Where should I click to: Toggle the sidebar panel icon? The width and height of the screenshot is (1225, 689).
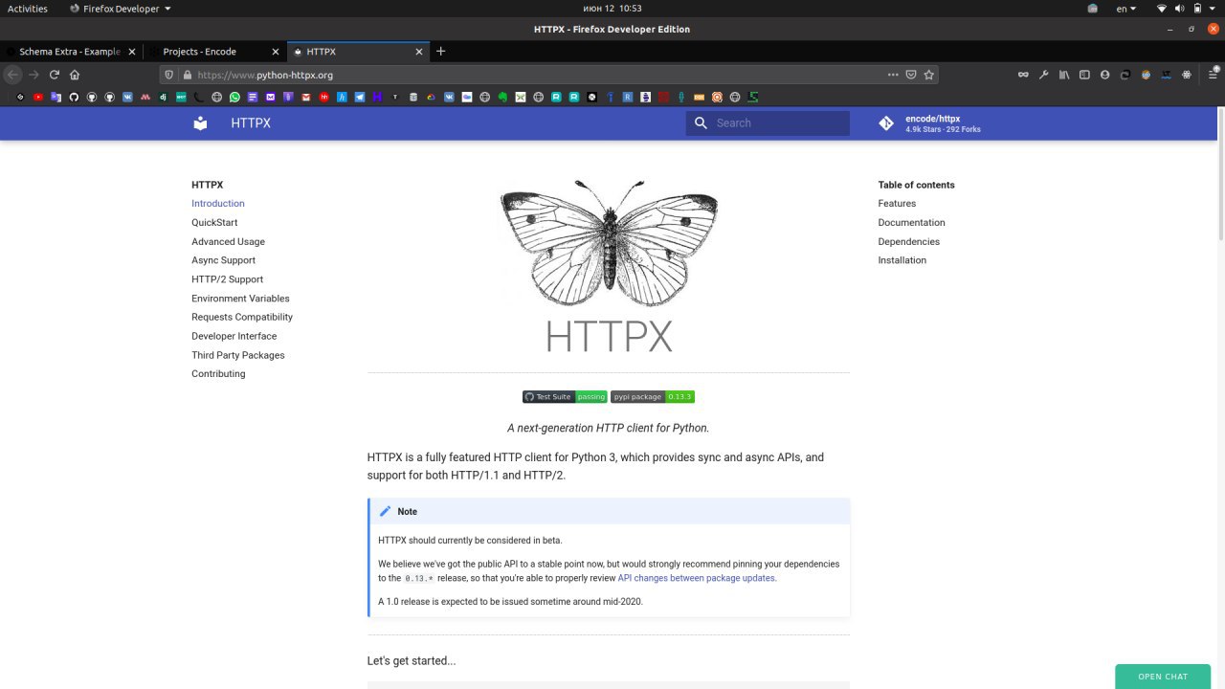(x=1084, y=74)
